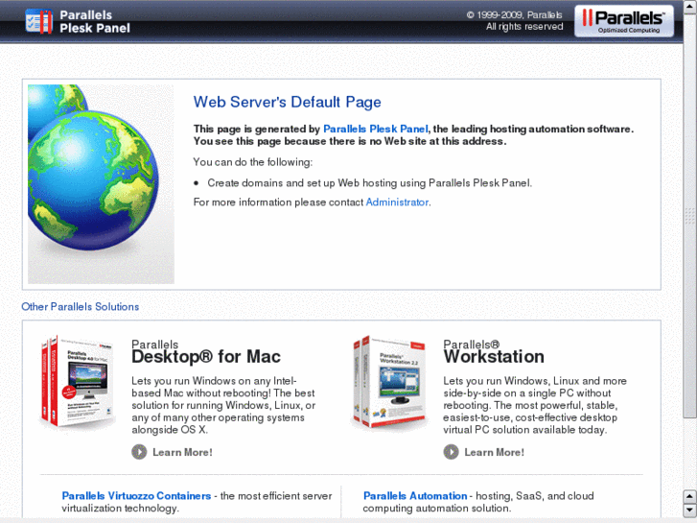Click the Desktop for Mac title text
The width and height of the screenshot is (697, 523).
[206, 357]
